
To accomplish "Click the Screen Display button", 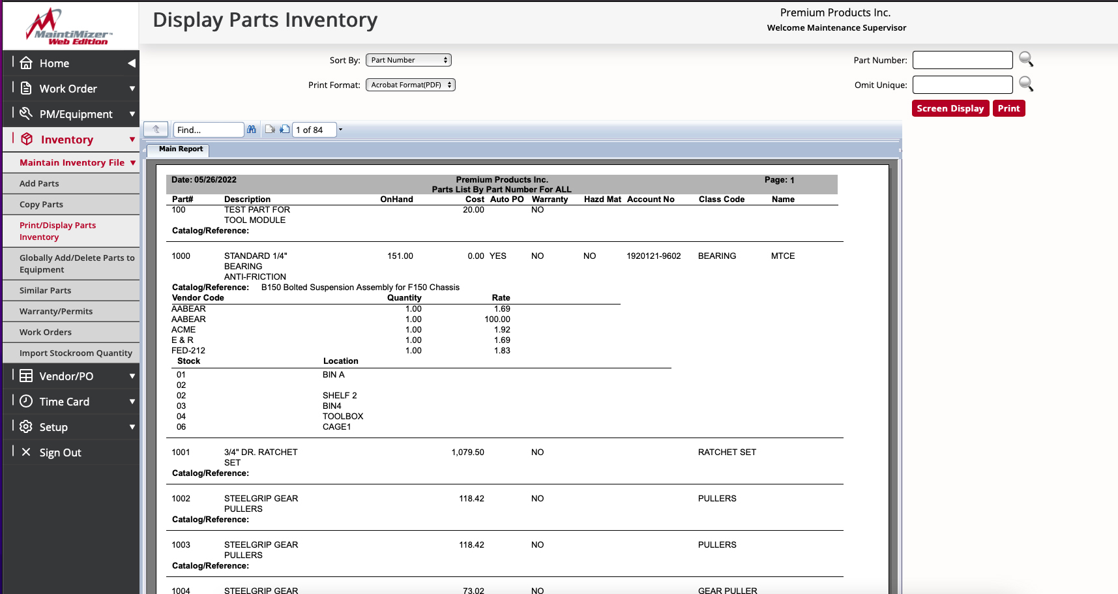I will [950, 108].
